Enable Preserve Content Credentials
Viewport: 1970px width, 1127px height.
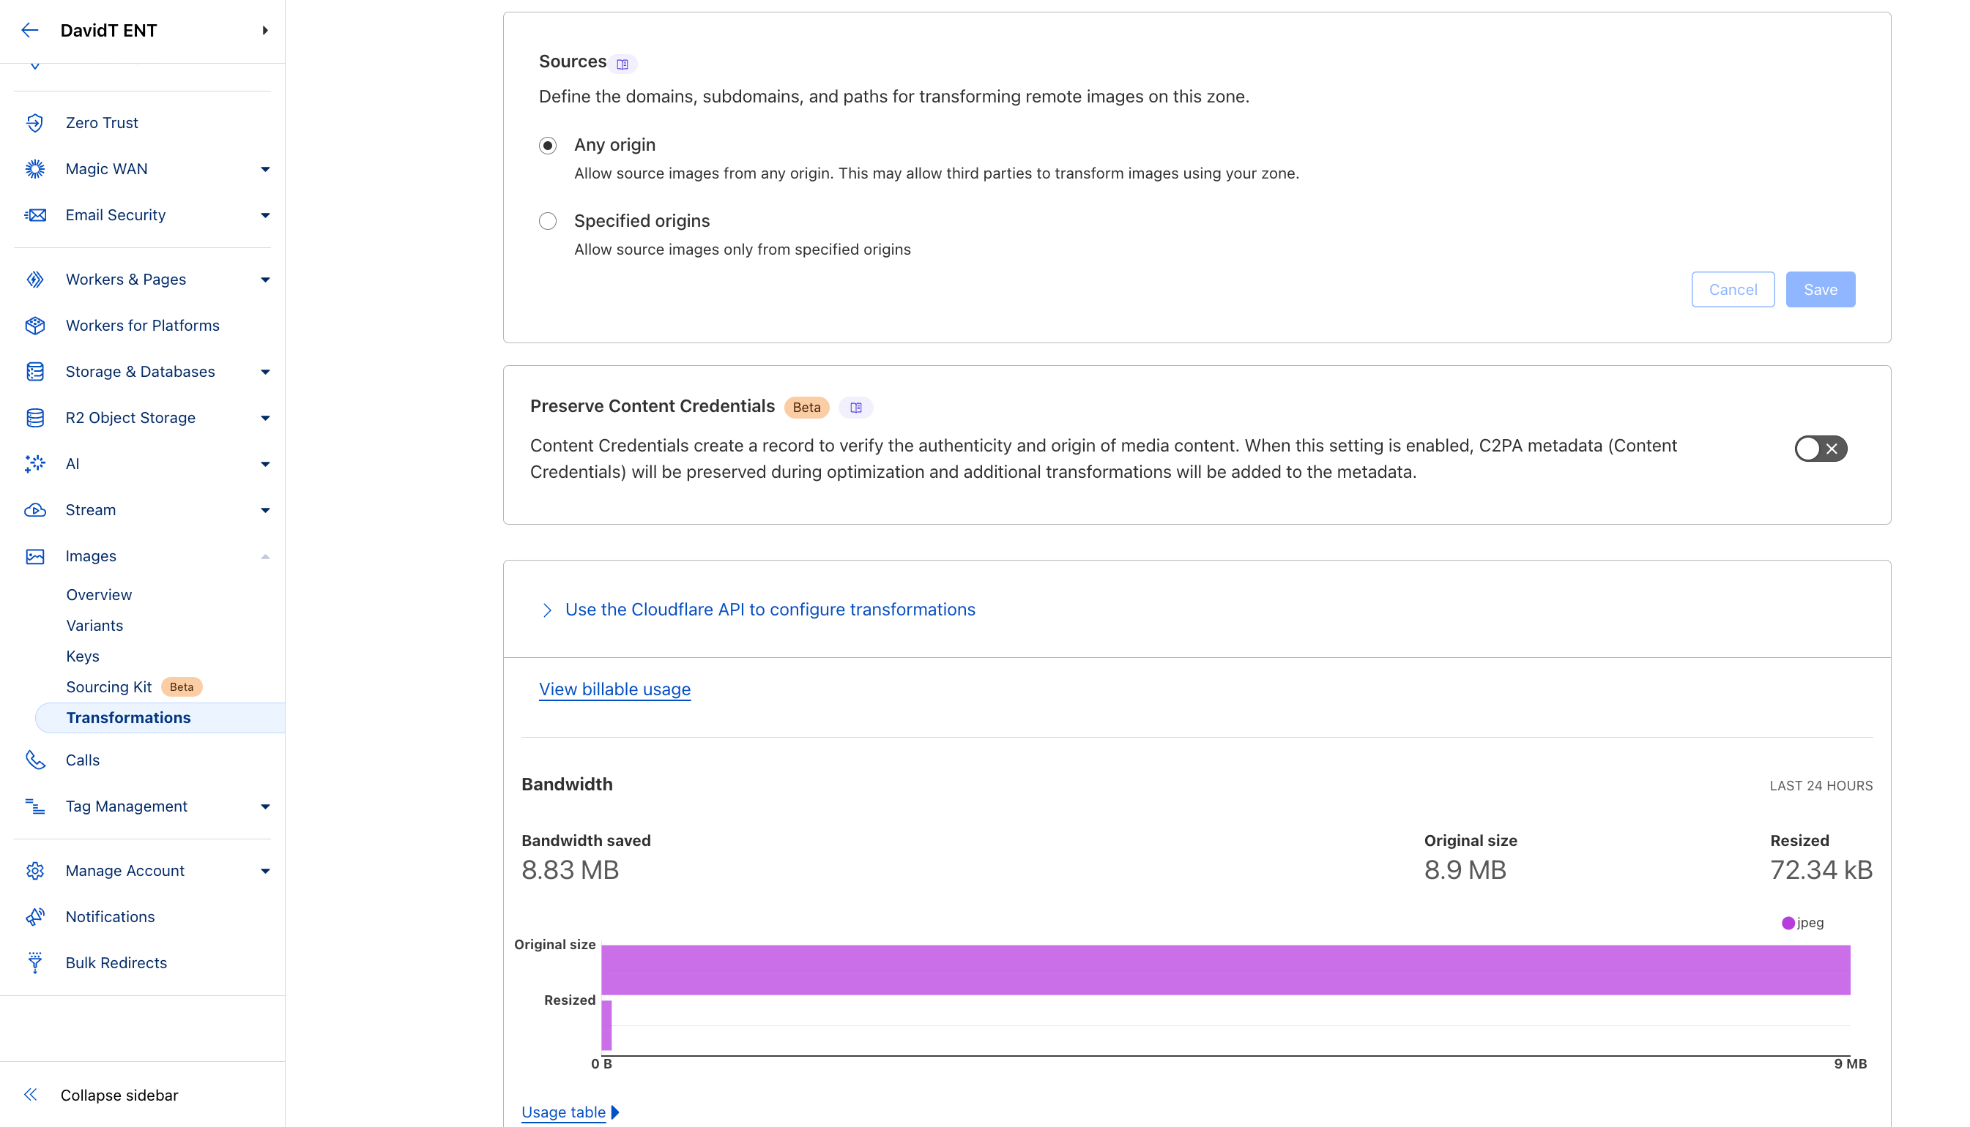1821,448
